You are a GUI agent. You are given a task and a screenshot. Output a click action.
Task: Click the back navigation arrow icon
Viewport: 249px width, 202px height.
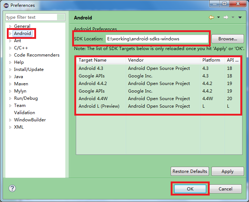tap(211, 17)
